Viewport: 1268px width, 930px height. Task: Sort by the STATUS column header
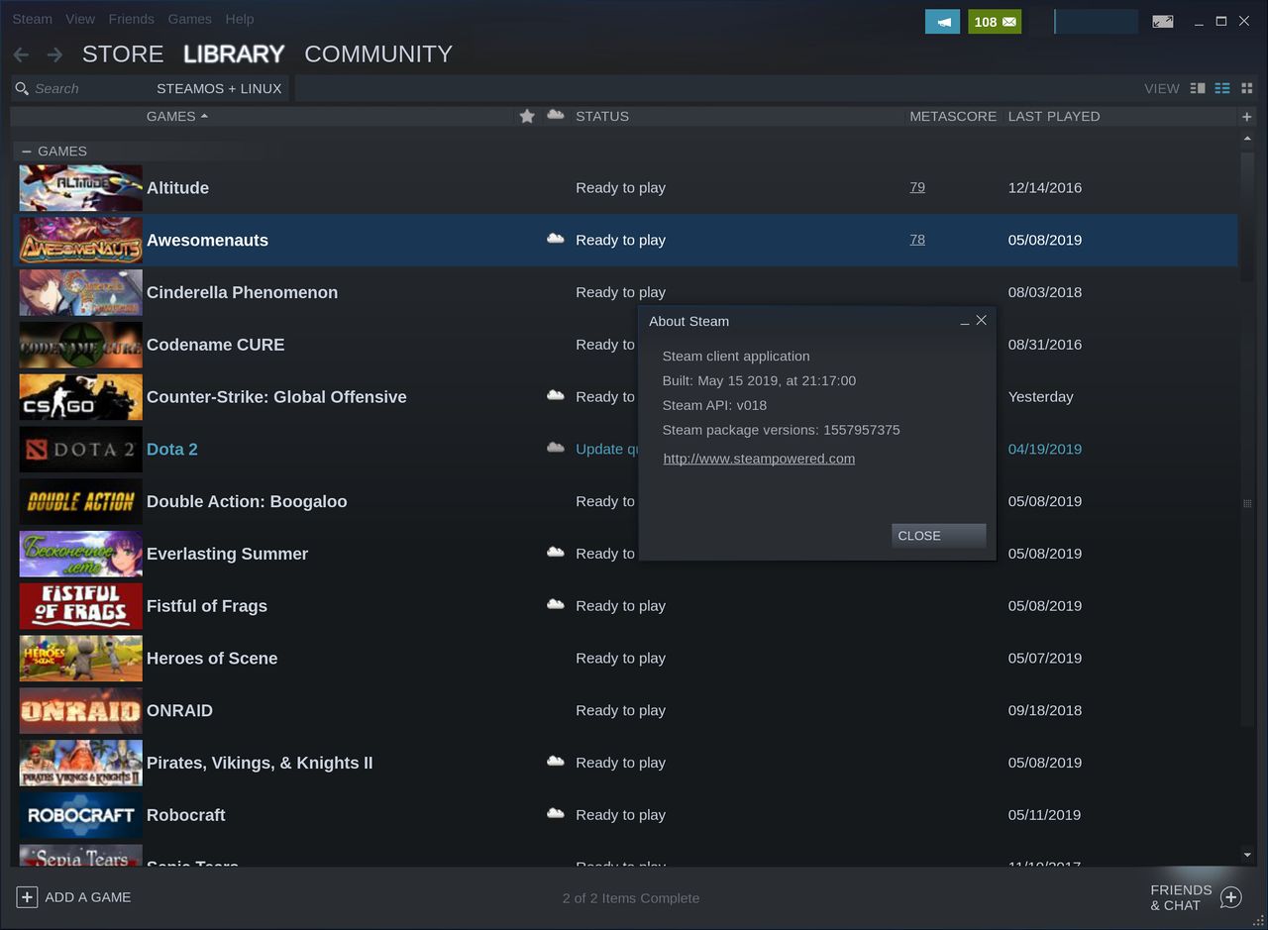click(x=602, y=116)
